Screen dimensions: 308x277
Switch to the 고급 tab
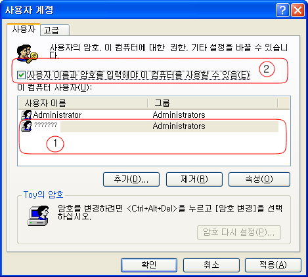(55, 30)
